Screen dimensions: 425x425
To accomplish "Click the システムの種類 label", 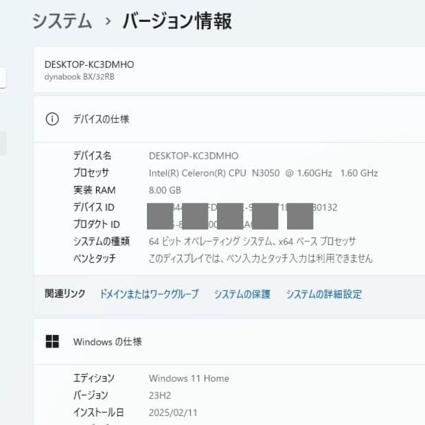I will (x=102, y=241).
